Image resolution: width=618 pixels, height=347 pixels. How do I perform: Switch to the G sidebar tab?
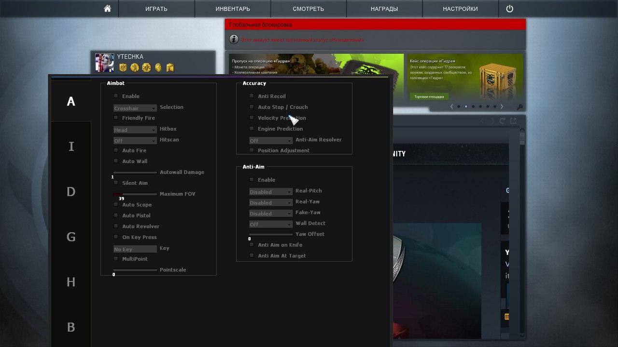(x=71, y=237)
